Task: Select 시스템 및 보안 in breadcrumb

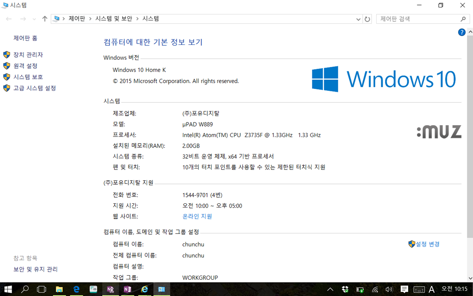Action: click(x=114, y=19)
